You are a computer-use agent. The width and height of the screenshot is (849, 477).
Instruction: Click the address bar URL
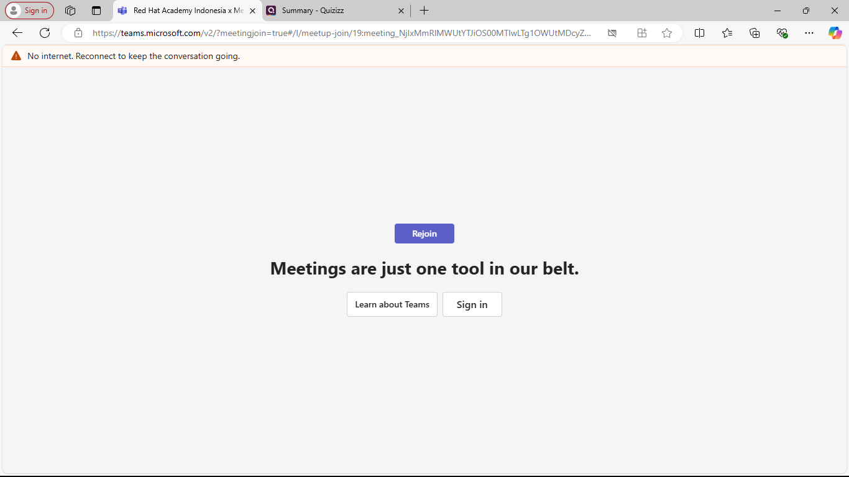(x=342, y=33)
